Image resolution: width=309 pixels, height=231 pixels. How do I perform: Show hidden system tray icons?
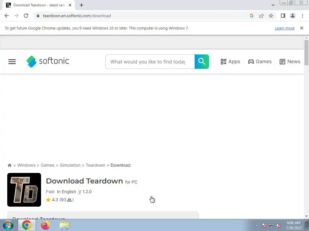pos(256,225)
